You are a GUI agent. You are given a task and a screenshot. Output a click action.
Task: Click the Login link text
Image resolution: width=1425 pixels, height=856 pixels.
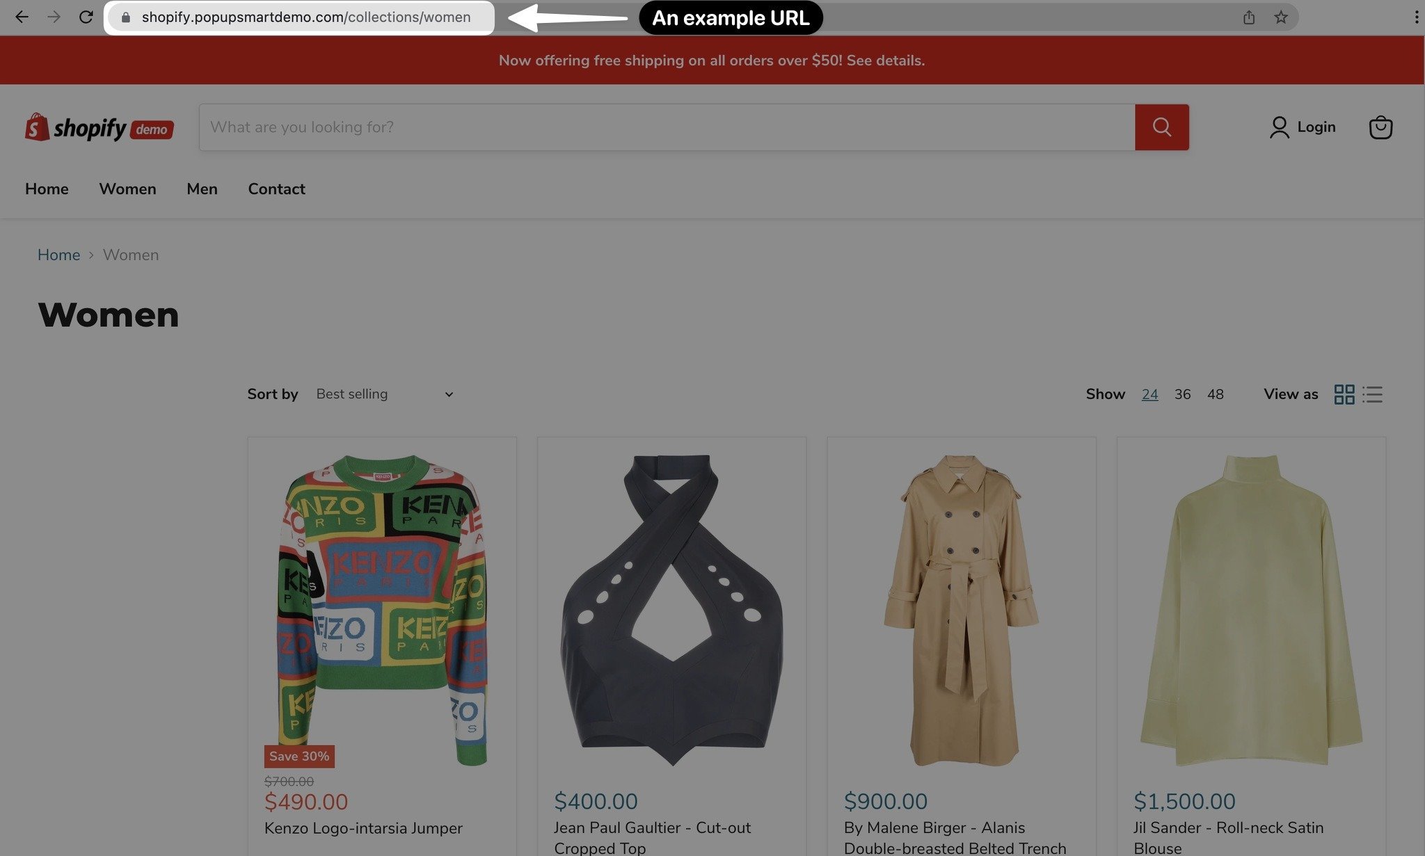click(1316, 127)
